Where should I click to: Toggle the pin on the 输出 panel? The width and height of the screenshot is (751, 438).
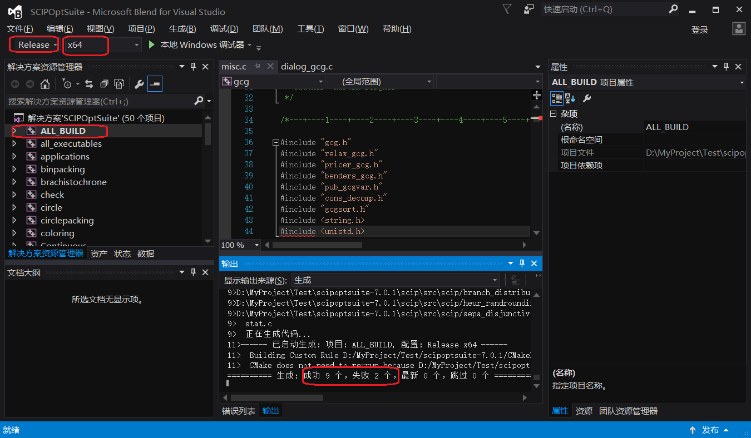pyautogui.click(x=522, y=263)
